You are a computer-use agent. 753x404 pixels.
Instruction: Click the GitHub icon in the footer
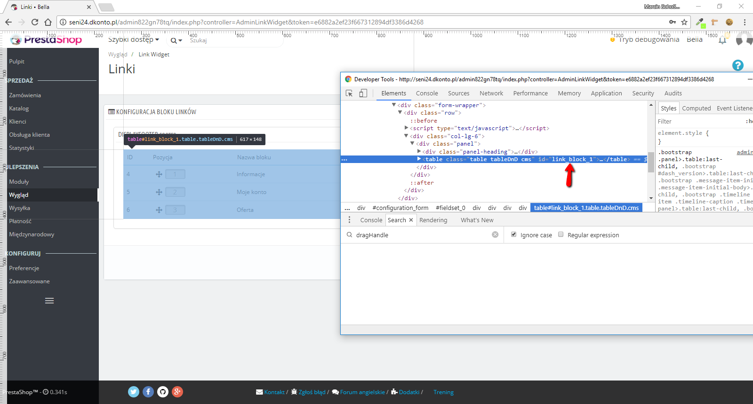coord(163,392)
